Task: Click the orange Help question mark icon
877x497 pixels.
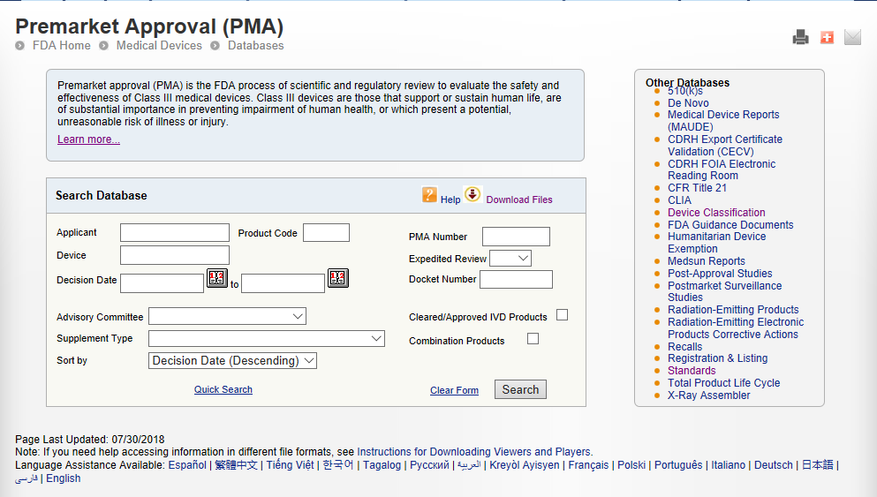Action: [x=430, y=195]
